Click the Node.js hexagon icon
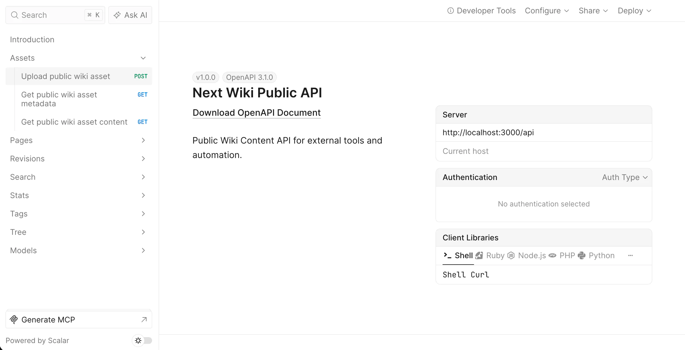The image size is (685, 350). tap(511, 255)
